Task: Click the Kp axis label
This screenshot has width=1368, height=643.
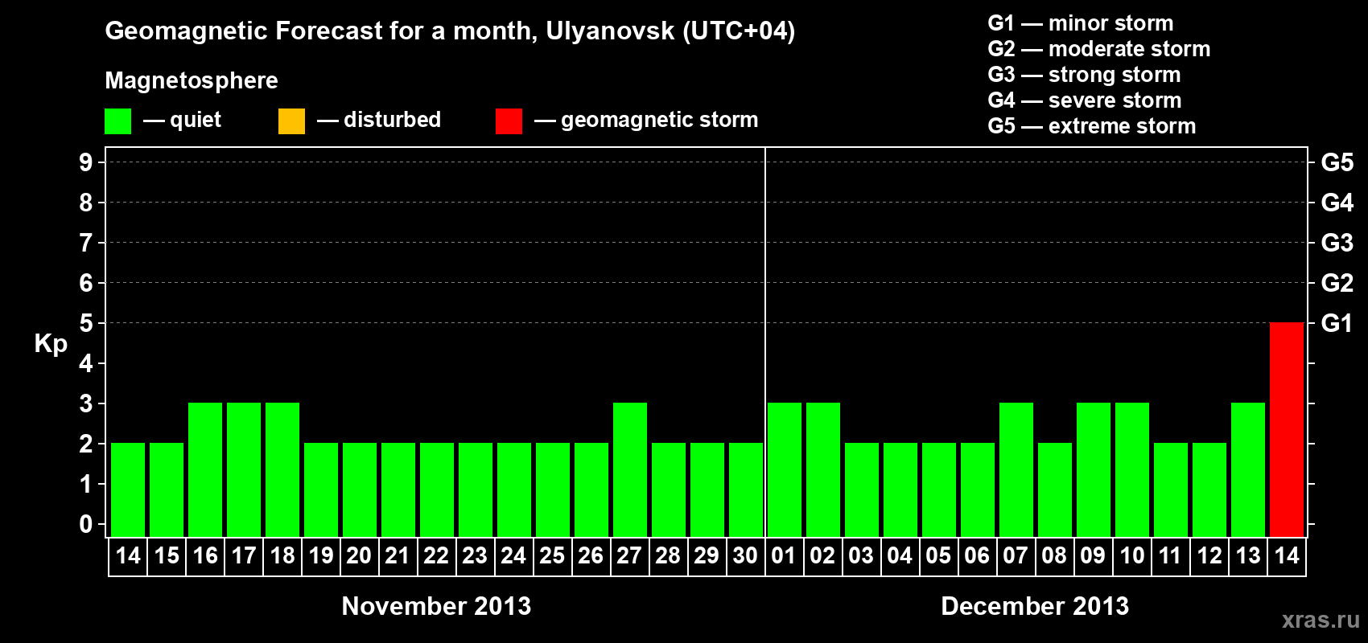Action: (51, 344)
